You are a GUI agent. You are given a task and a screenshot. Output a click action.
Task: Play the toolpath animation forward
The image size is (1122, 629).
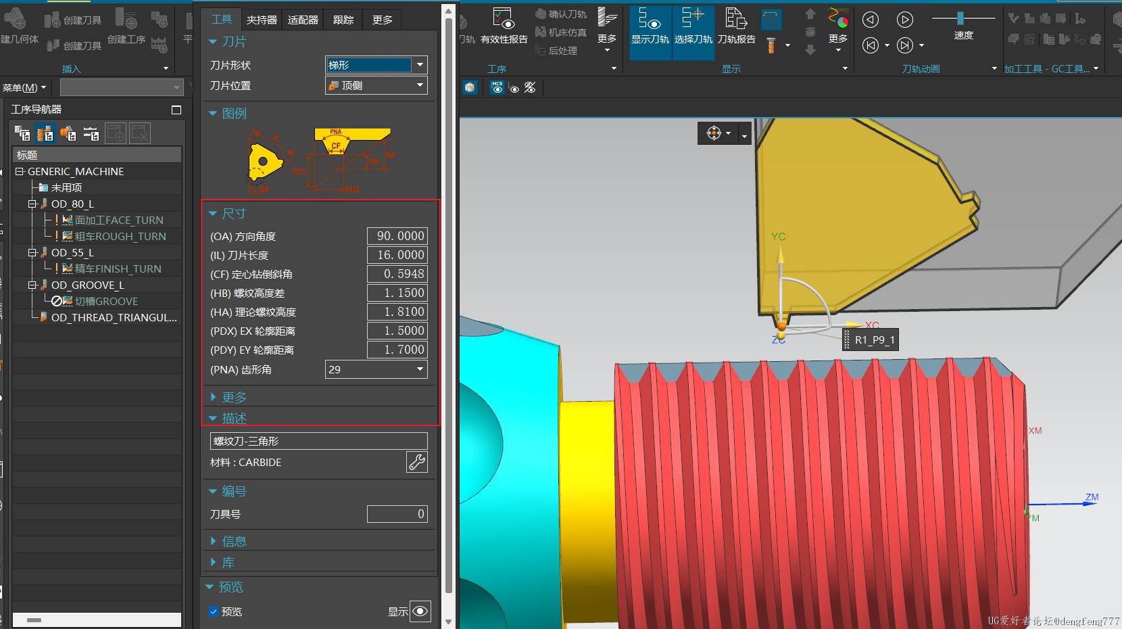pos(904,20)
